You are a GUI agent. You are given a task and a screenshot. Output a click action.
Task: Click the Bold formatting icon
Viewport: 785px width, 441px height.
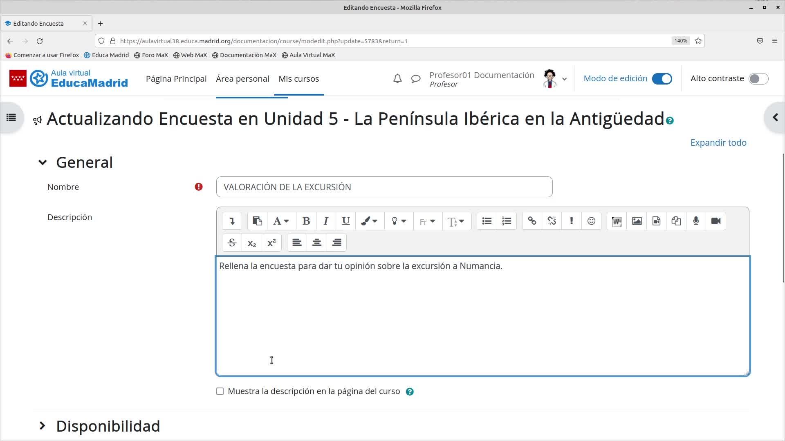(306, 221)
